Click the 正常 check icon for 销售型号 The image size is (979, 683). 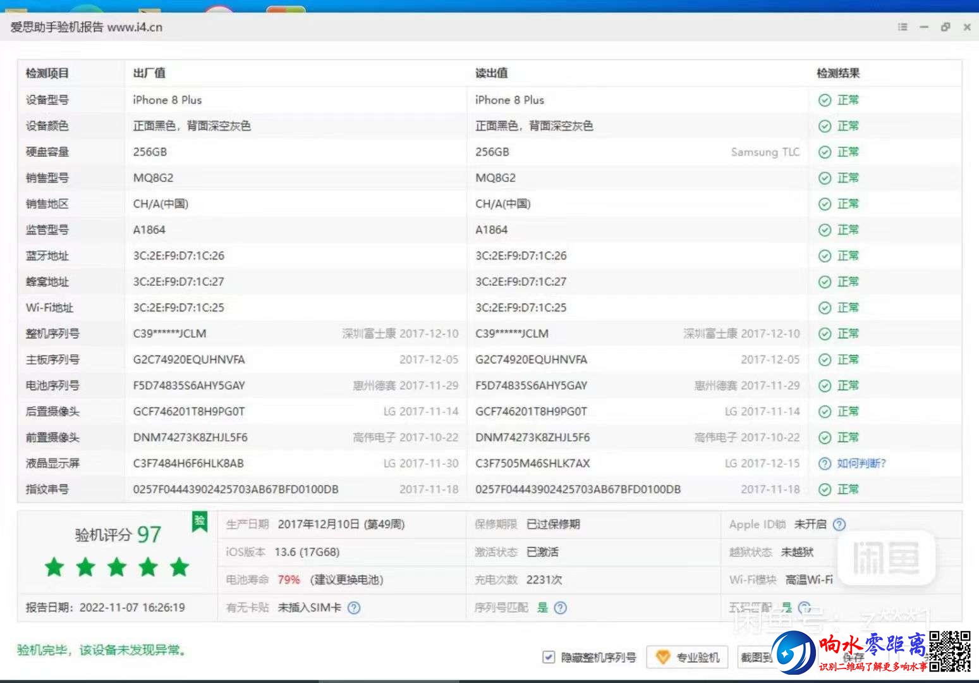click(825, 178)
